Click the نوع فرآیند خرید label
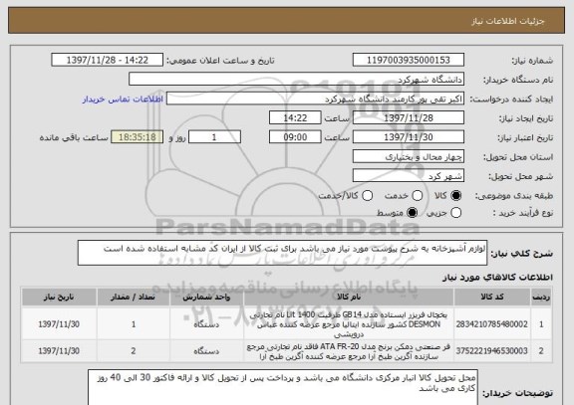The width and height of the screenshot is (574, 405). (x=523, y=213)
